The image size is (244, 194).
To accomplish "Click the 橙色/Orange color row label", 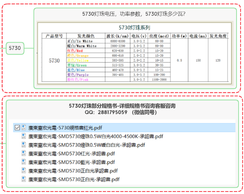I will [78, 55].
